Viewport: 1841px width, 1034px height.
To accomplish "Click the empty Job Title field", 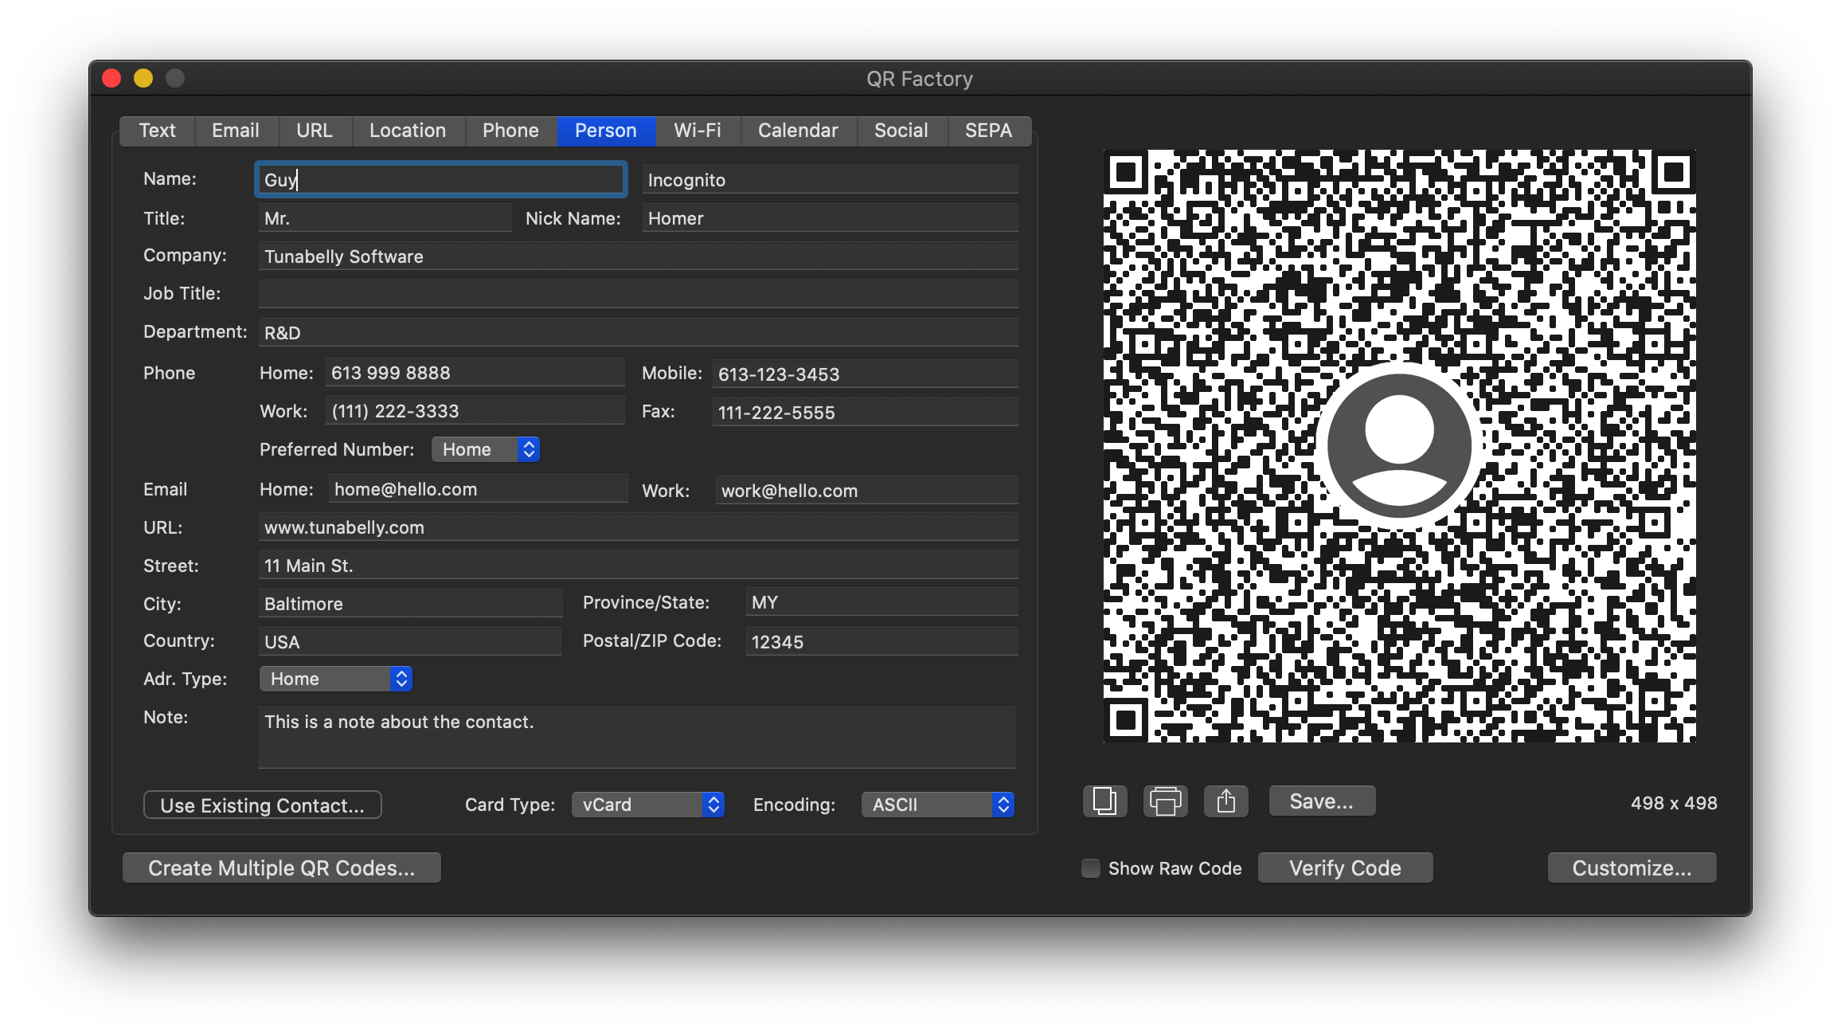I will [x=638, y=294].
